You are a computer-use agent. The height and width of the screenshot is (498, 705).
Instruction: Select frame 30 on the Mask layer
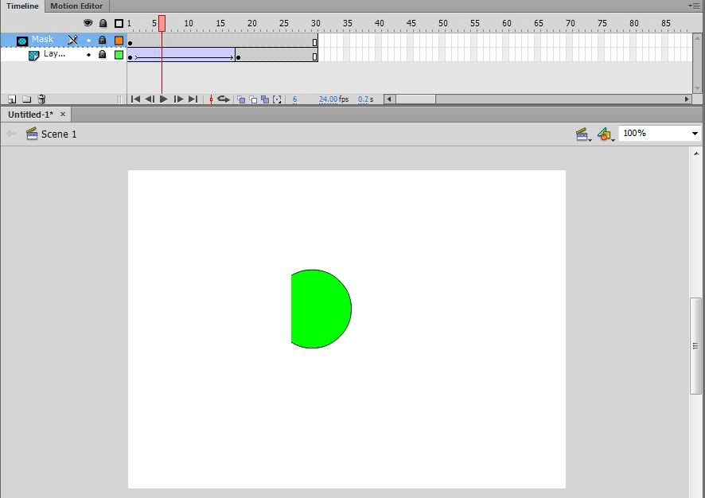314,39
